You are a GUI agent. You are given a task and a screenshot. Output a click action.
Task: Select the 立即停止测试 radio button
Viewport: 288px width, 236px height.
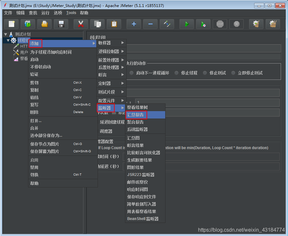click(233, 73)
